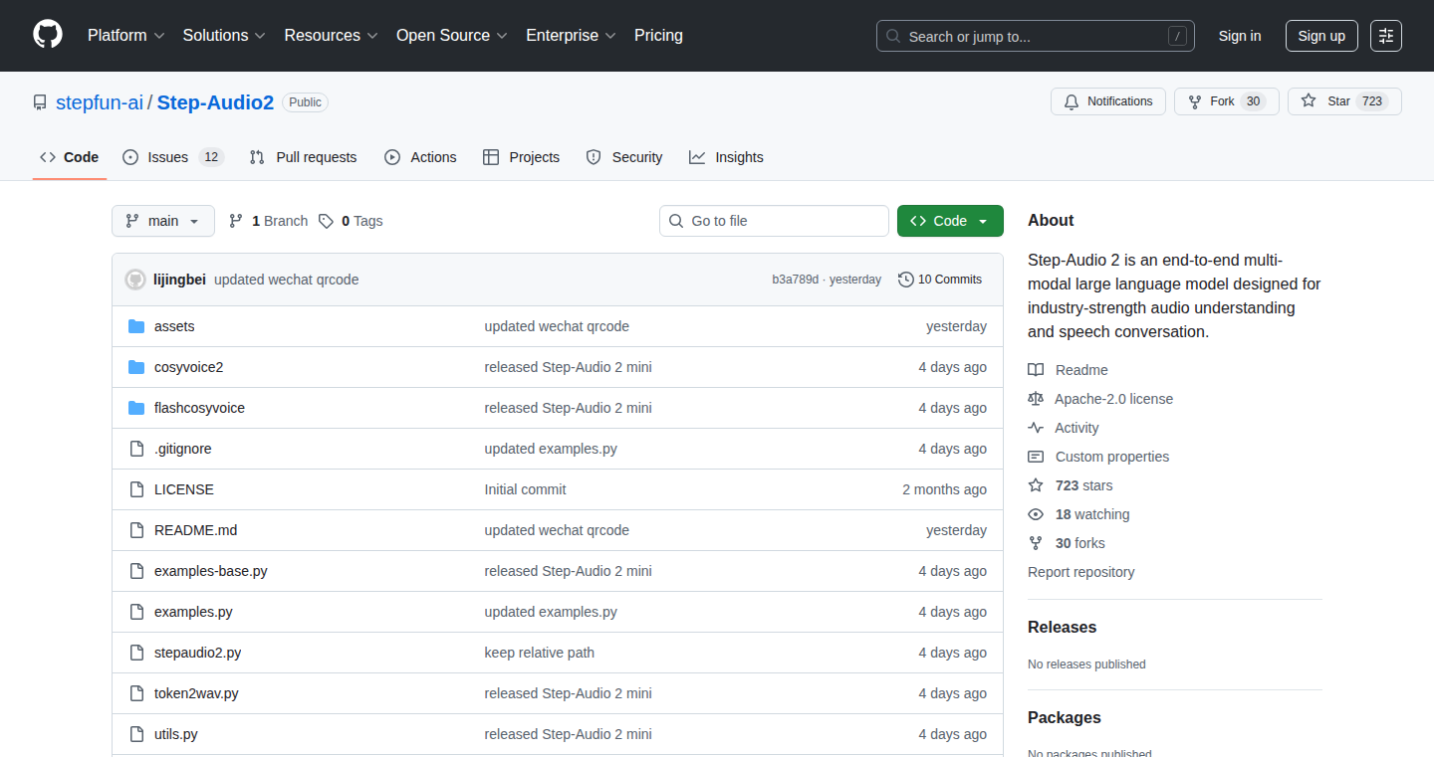Expand the Platform menu

coord(125,35)
